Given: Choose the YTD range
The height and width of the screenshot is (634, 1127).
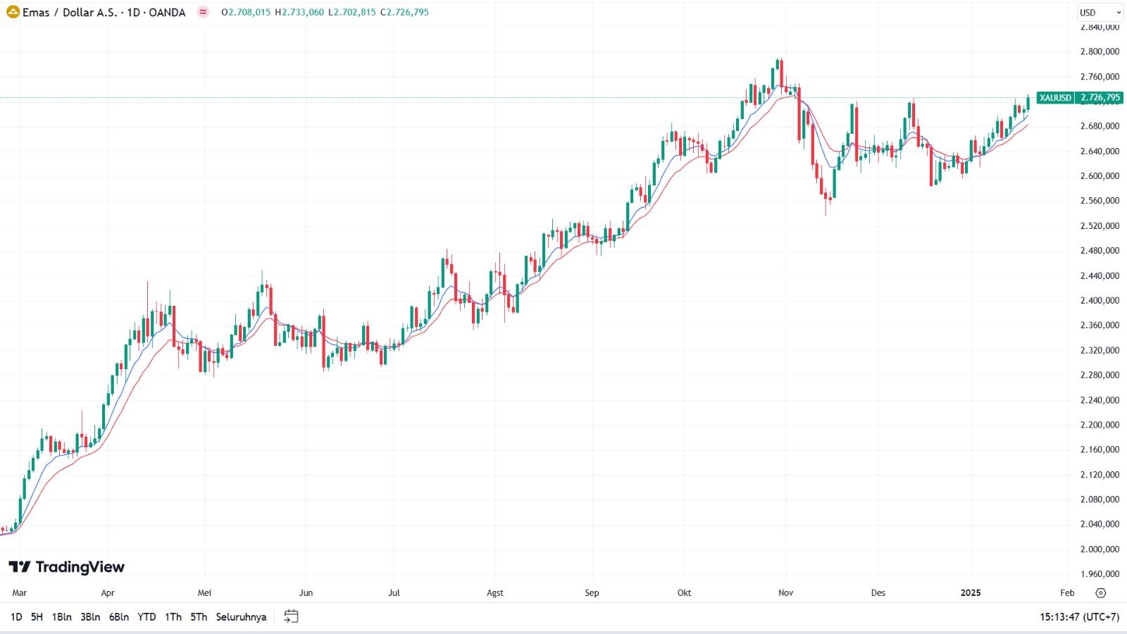Looking at the screenshot, I should [147, 617].
